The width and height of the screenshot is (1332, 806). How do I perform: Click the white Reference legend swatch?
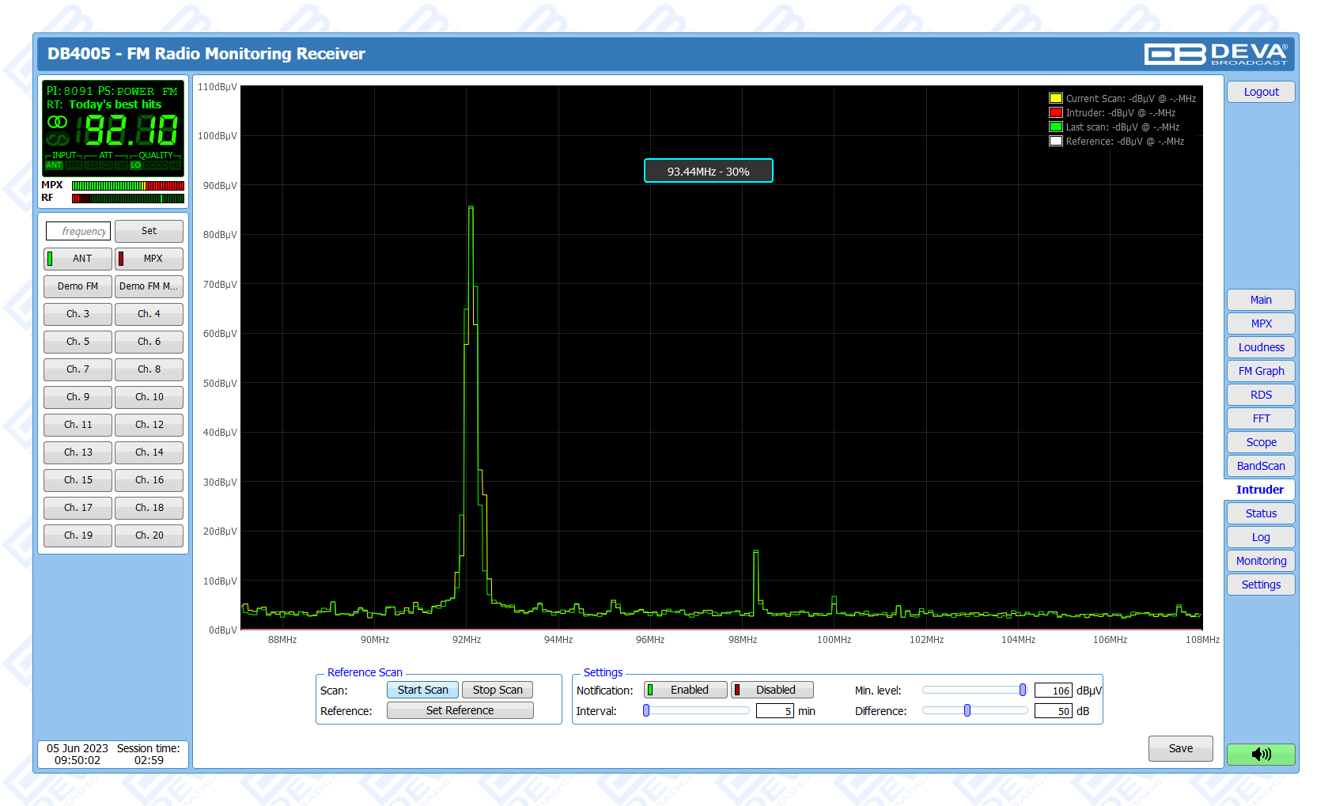(1055, 142)
